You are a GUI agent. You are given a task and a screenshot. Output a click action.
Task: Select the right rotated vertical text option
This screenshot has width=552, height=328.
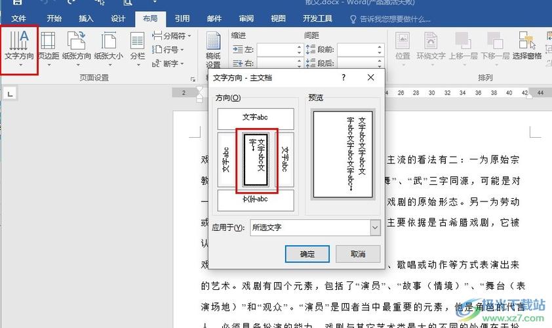click(x=285, y=160)
